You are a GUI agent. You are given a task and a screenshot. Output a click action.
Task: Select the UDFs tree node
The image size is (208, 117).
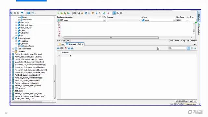click(25, 17)
